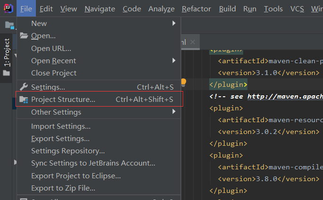Choose Close Project from File menu

click(x=54, y=73)
